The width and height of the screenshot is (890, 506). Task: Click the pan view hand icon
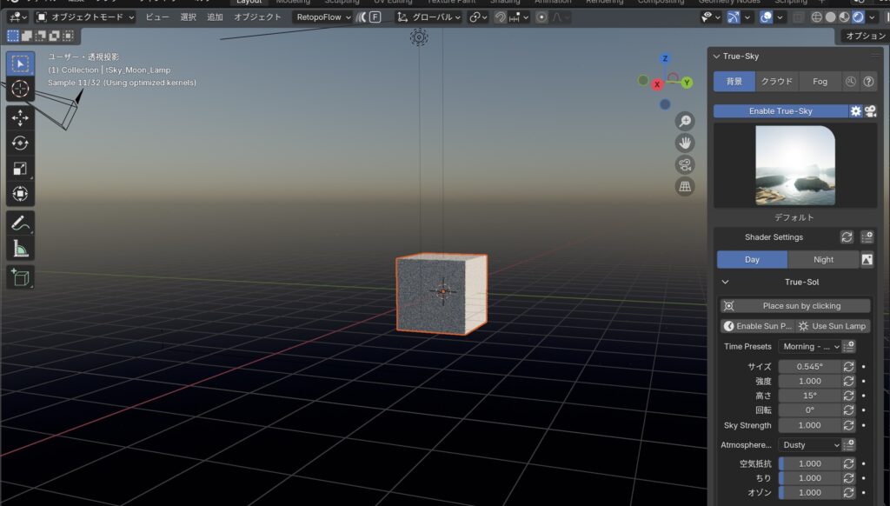(x=685, y=143)
